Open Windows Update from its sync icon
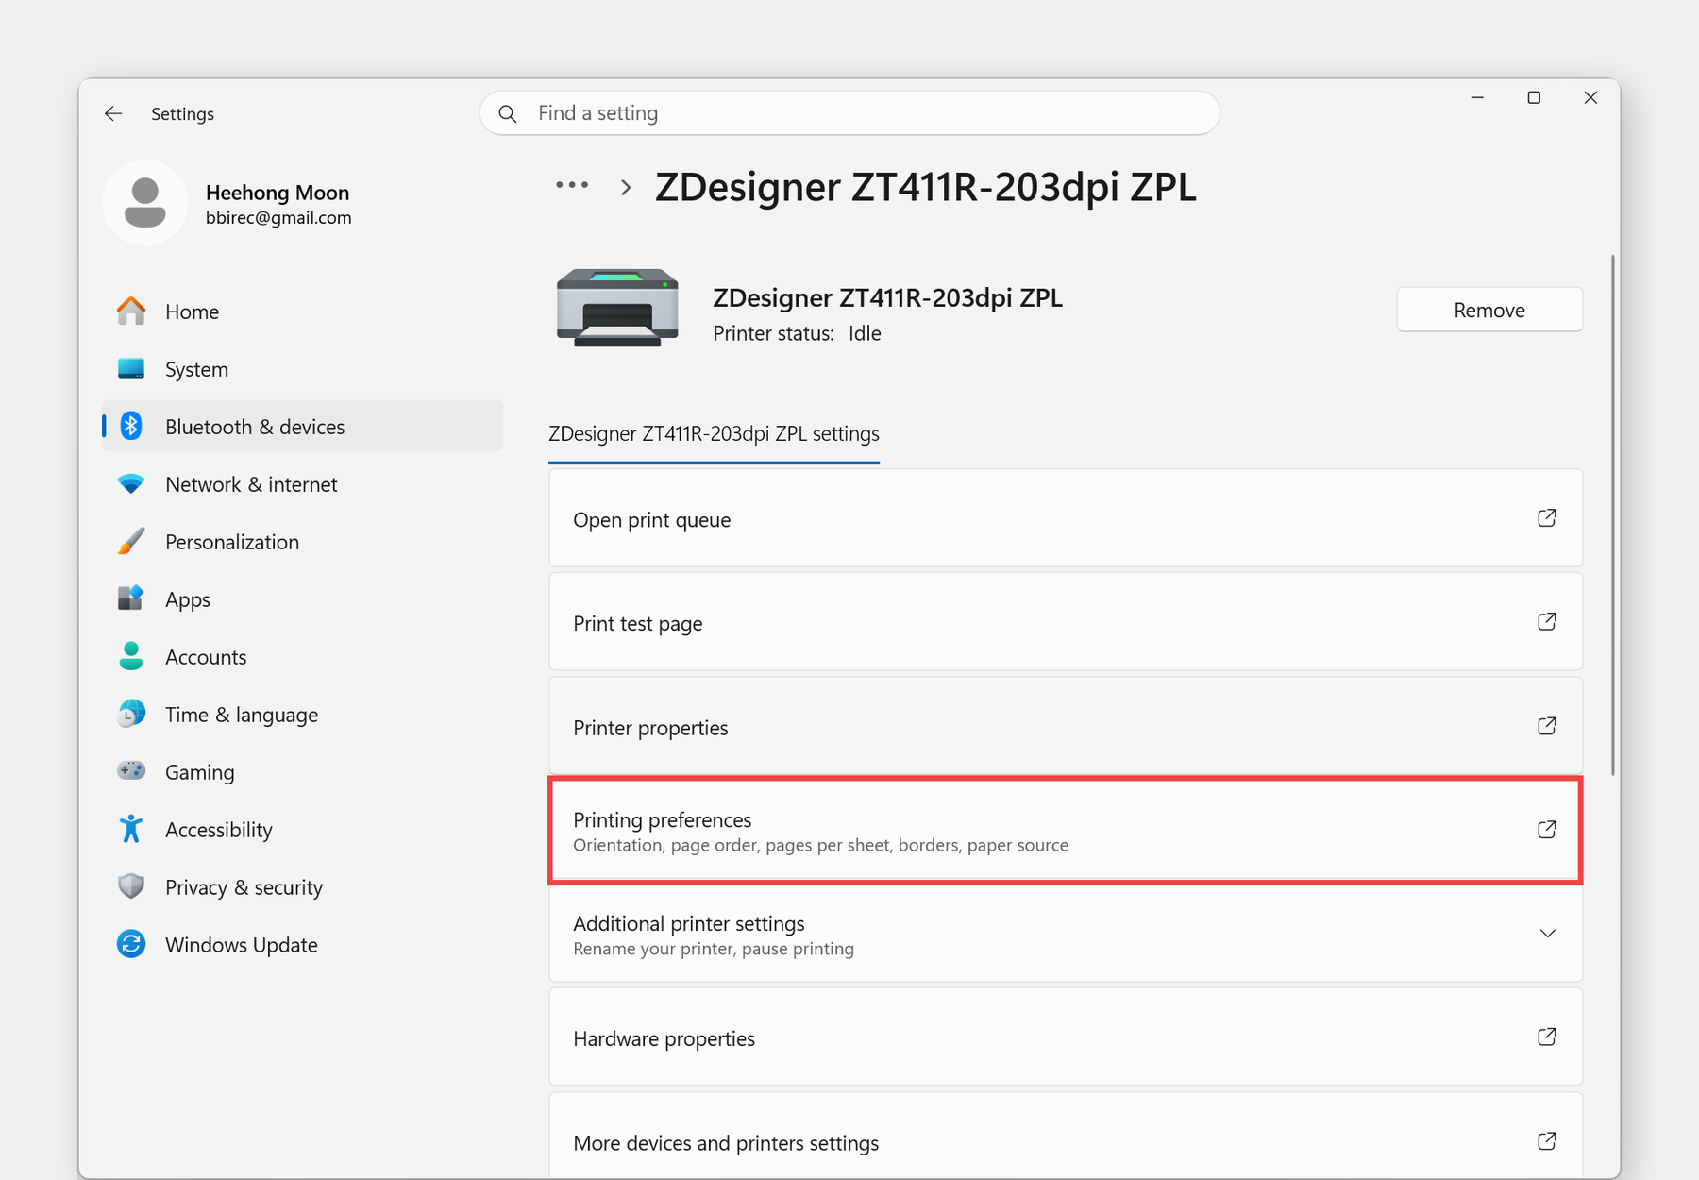The width and height of the screenshot is (1699, 1180). (x=131, y=944)
